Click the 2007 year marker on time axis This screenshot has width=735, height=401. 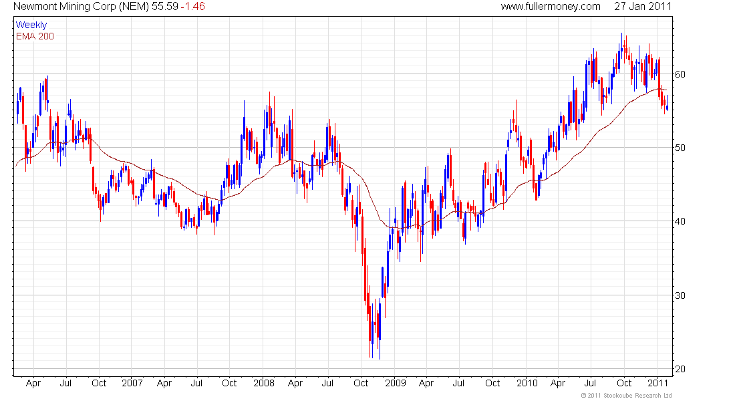(132, 383)
